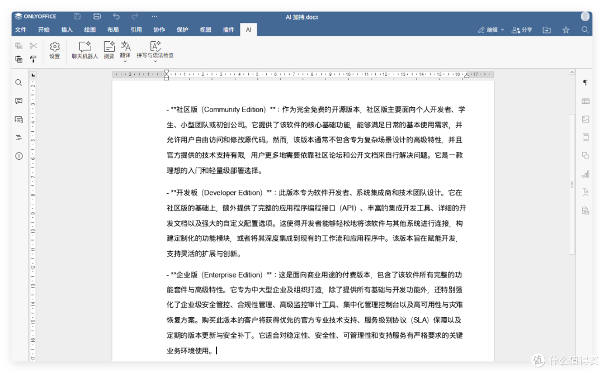
Task: Switch to the Insert (插入) tab
Action: pyautogui.click(x=67, y=30)
